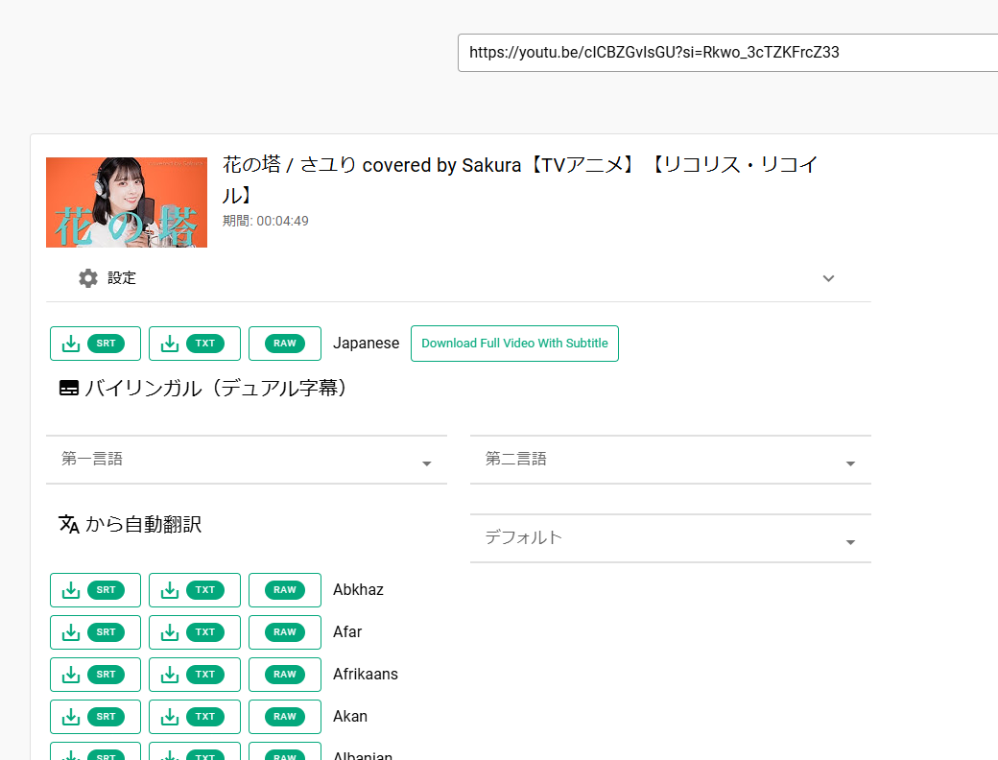Download Afar TXT subtitle file

click(x=194, y=632)
